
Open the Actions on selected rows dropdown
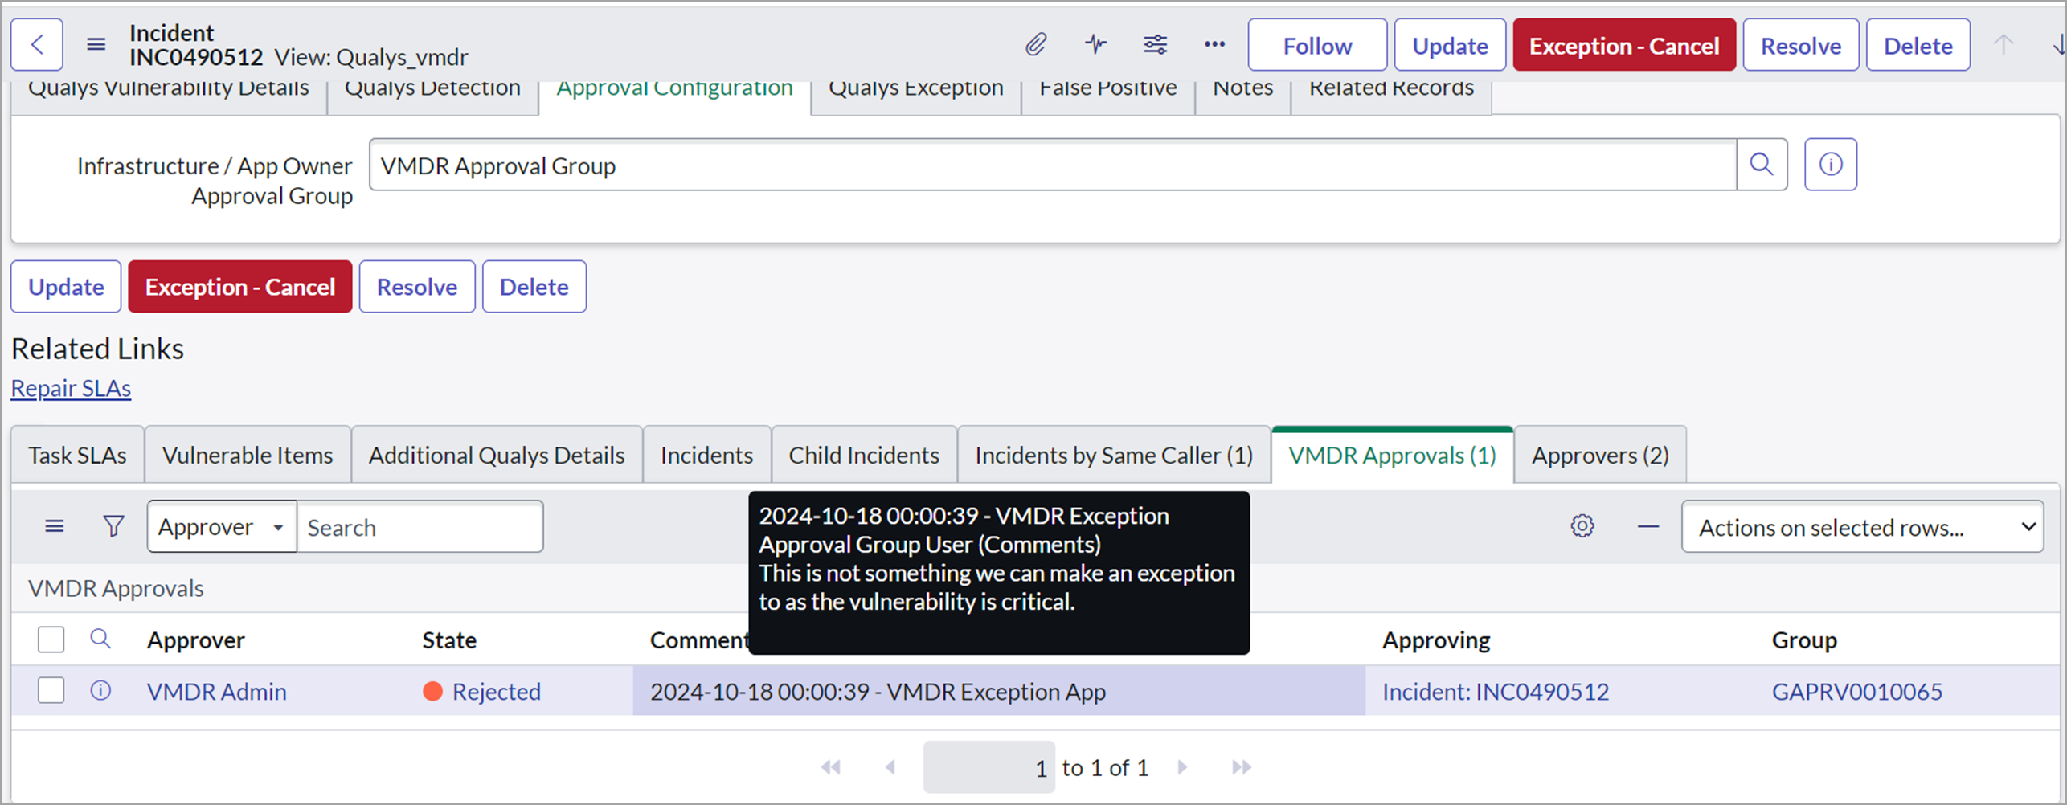[1861, 526]
